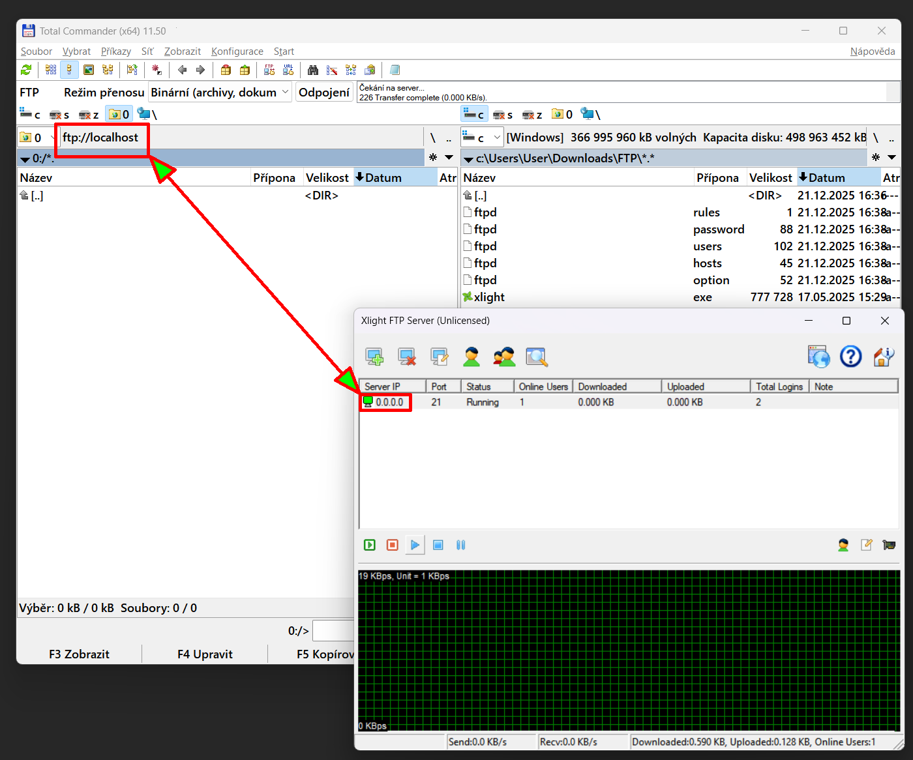Toggle the tree view toolbar button
This screenshot has height=760, width=913.
(x=108, y=70)
